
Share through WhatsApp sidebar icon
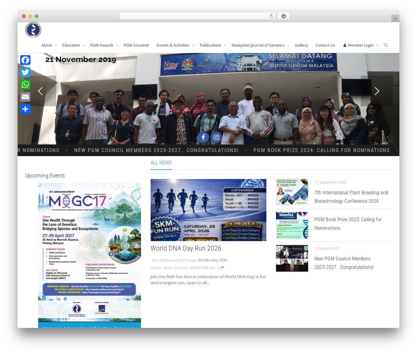tap(25, 85)
